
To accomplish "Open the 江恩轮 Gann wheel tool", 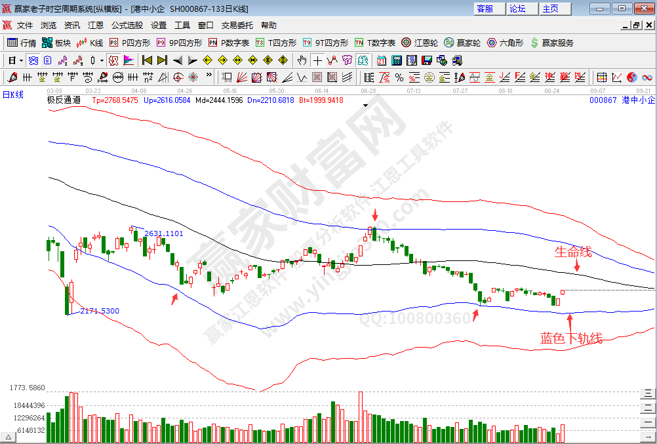I will click(x=420, y=43).
